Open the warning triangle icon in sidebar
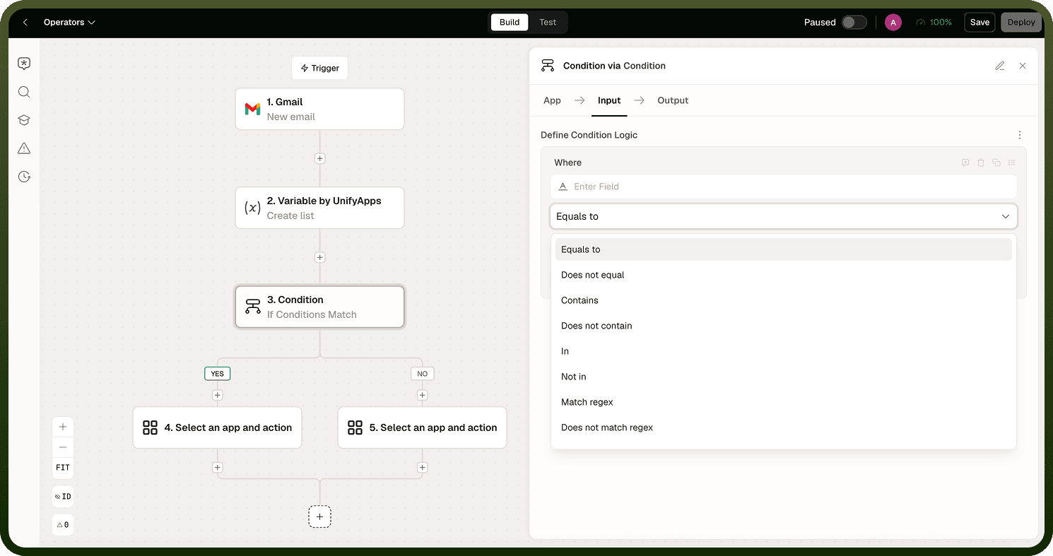Viewport: 1053px width, 556px height. 24,148
